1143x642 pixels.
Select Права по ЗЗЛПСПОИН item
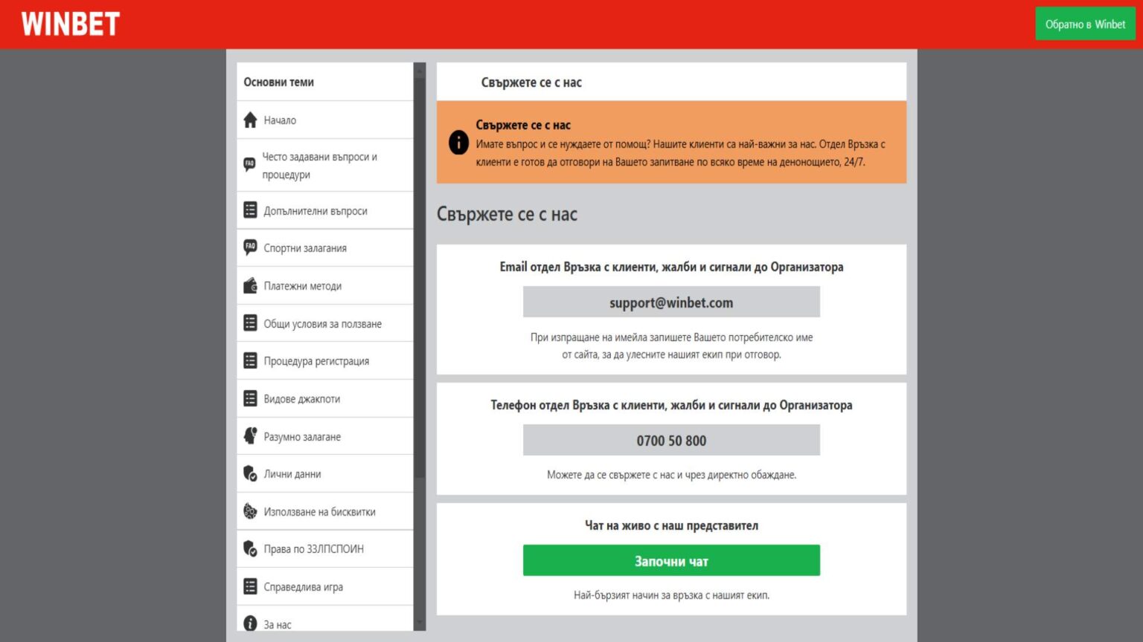[x=324, y=548]
